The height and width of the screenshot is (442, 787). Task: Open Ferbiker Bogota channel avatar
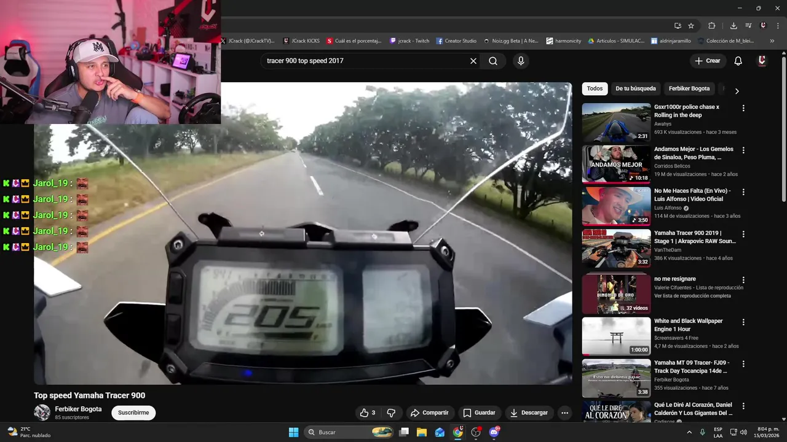coord(42,413)
